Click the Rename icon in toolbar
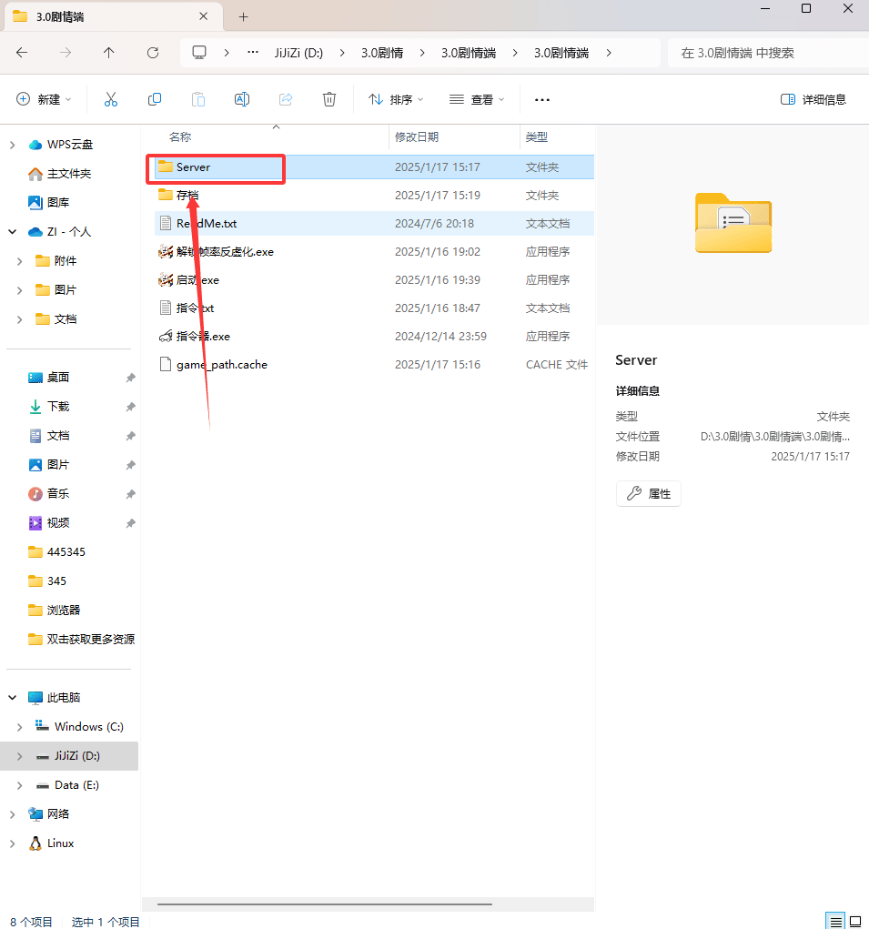This screenshot has height=929, width=869. [x=242, y=99]
